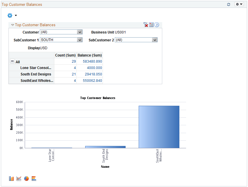
Task: Click the Top Customer Balances title
Action: (22, 4)
